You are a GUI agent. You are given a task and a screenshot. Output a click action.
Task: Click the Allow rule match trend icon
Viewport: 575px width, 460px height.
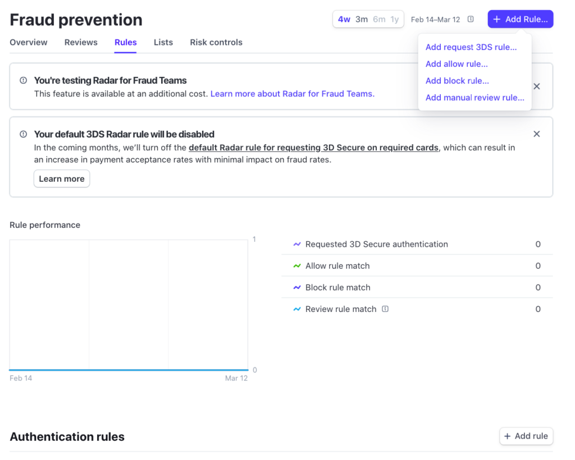297,266
